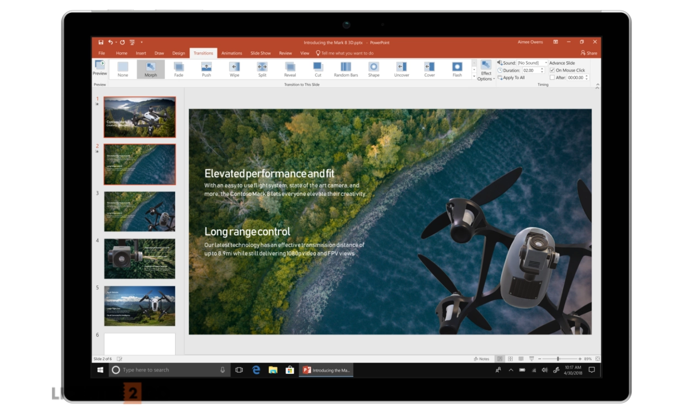Screen dimensions: 690x414
Task: Select the Uncover transition
Action: click(x=401, y=69)
